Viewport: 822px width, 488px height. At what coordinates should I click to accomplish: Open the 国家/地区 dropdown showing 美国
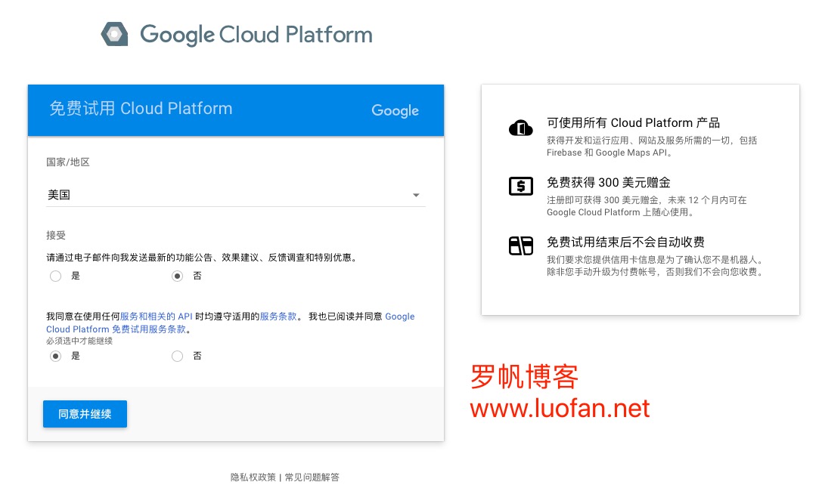tap(236, 195)
